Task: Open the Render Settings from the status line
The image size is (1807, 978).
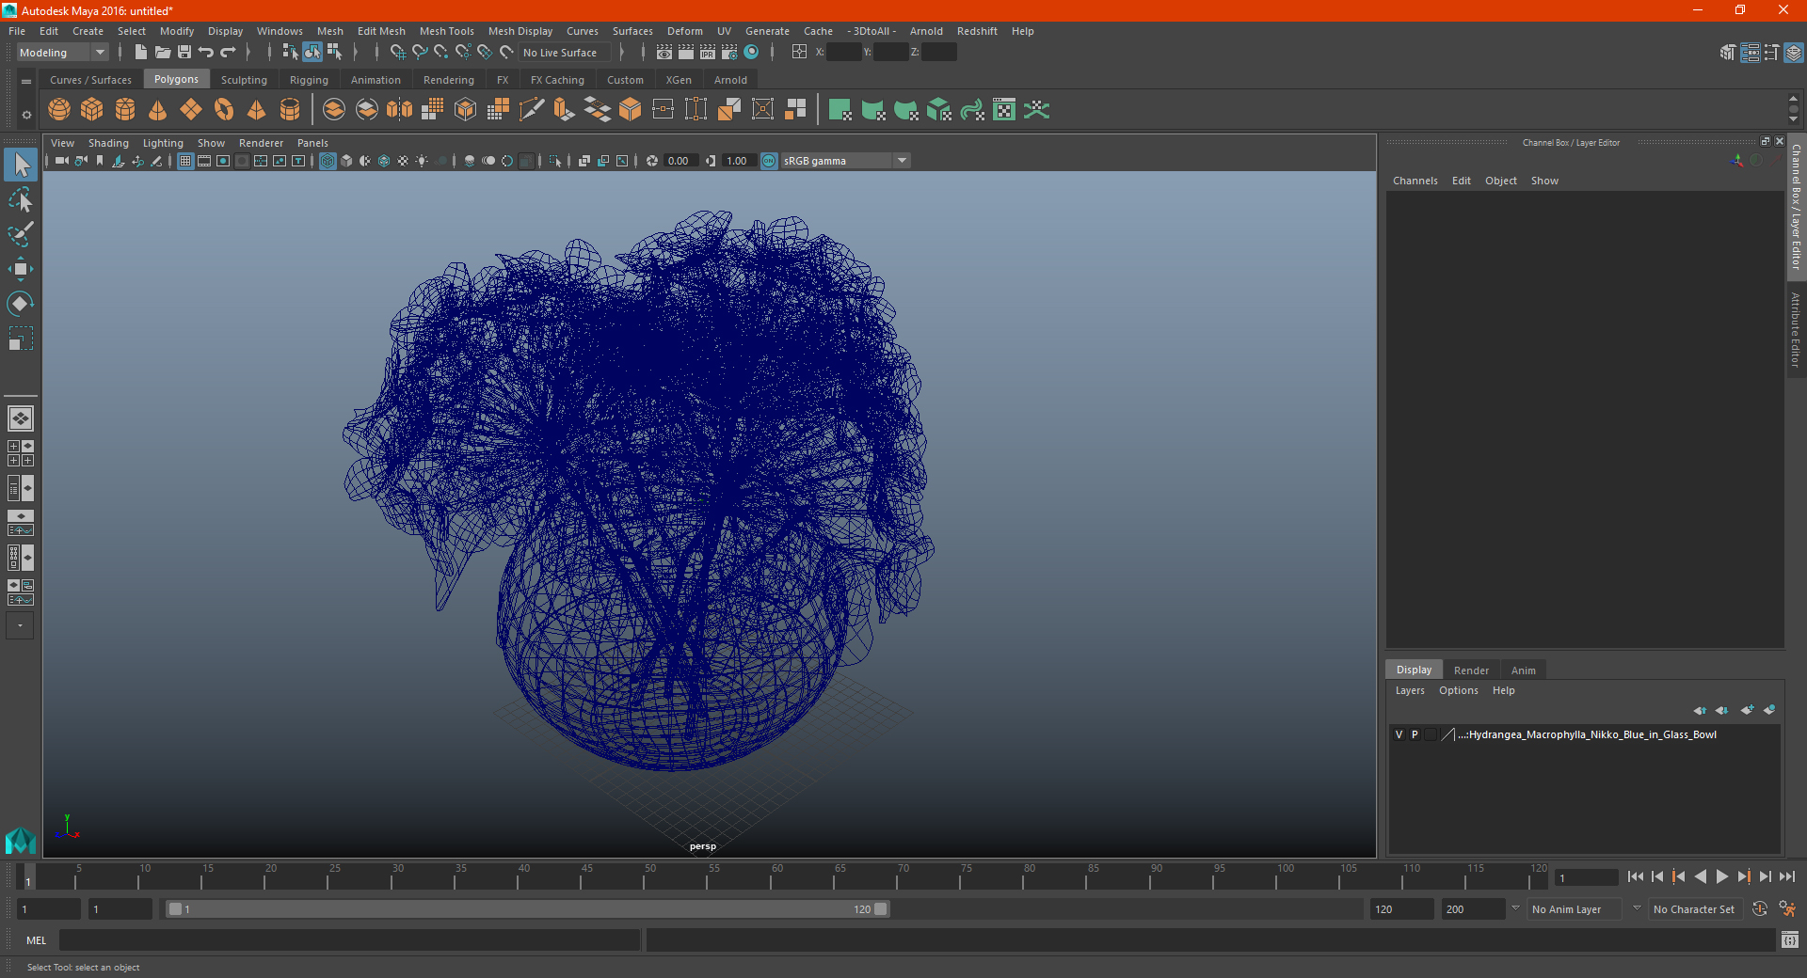Action: [729, 53]
